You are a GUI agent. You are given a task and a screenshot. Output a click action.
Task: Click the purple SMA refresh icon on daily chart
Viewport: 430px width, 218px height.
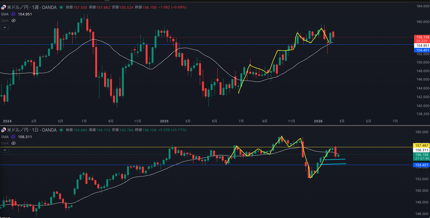tap(13, 137)
